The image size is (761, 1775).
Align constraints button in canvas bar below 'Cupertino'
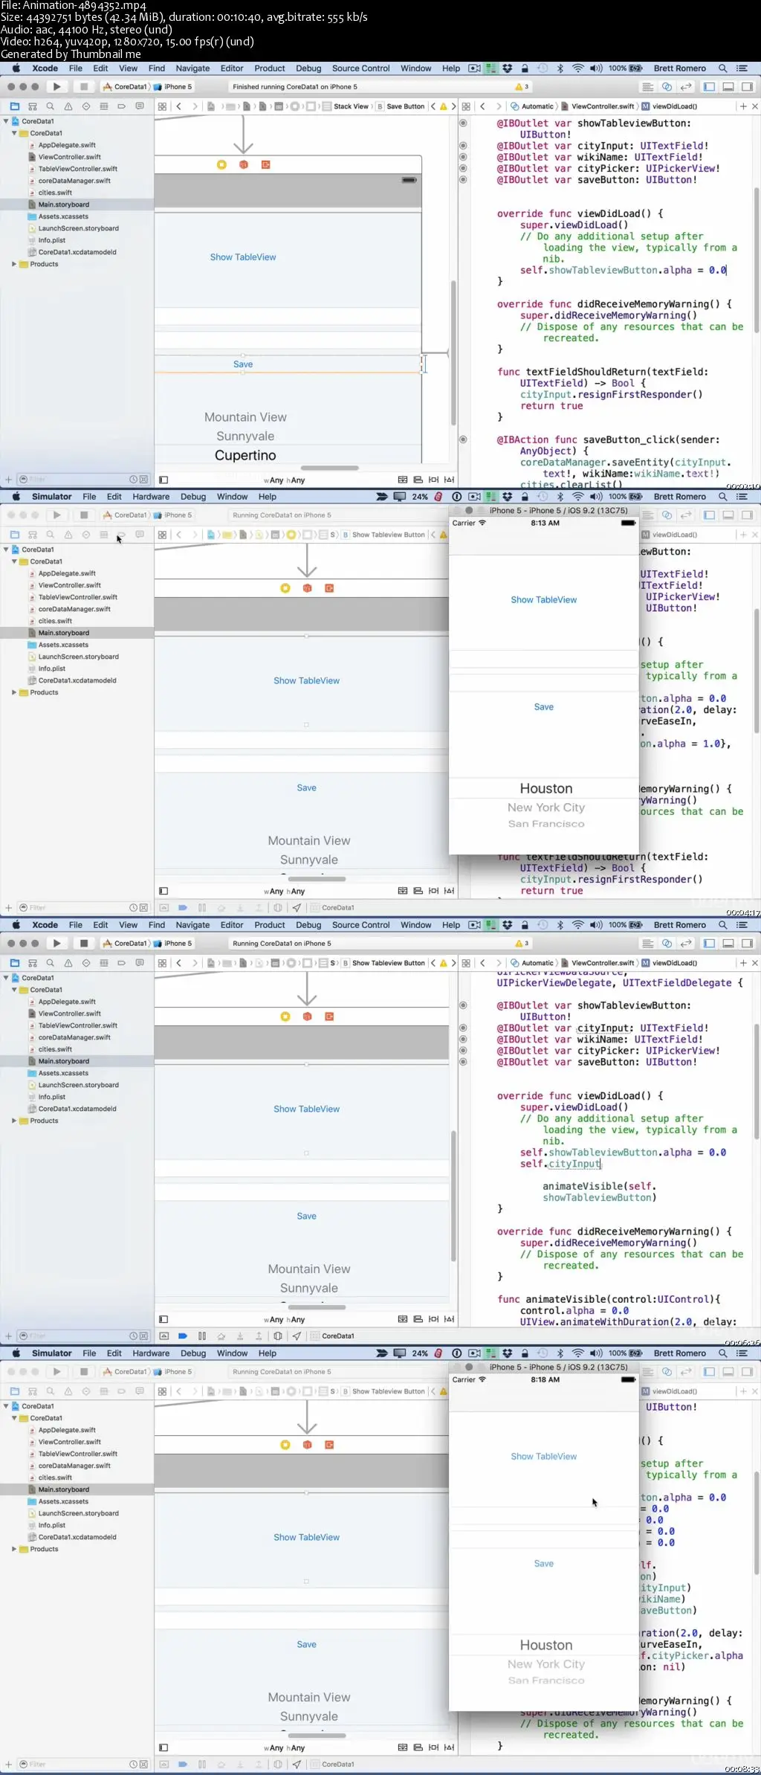pyautogui.click(x=418, y=480)
